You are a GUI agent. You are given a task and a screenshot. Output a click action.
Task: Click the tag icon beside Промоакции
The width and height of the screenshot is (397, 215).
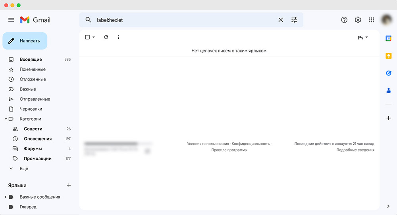(15, 159)
